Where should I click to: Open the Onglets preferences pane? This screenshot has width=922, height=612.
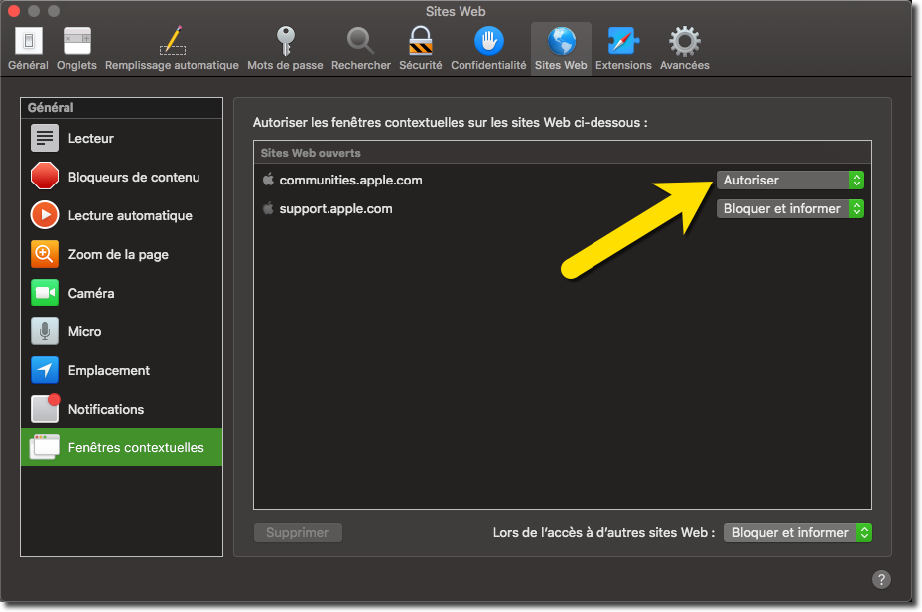click(x=76, y=48)
